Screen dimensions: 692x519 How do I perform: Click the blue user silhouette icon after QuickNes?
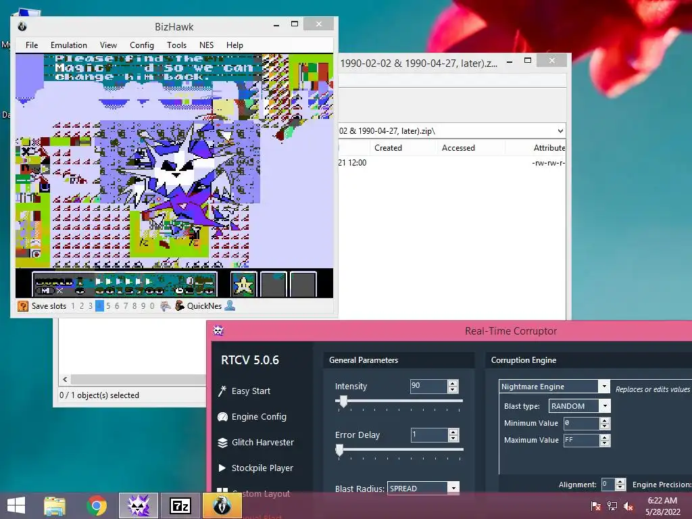230,305
